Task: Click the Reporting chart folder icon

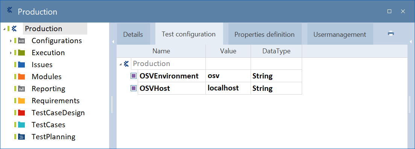Action: click(x=21, y=89)
